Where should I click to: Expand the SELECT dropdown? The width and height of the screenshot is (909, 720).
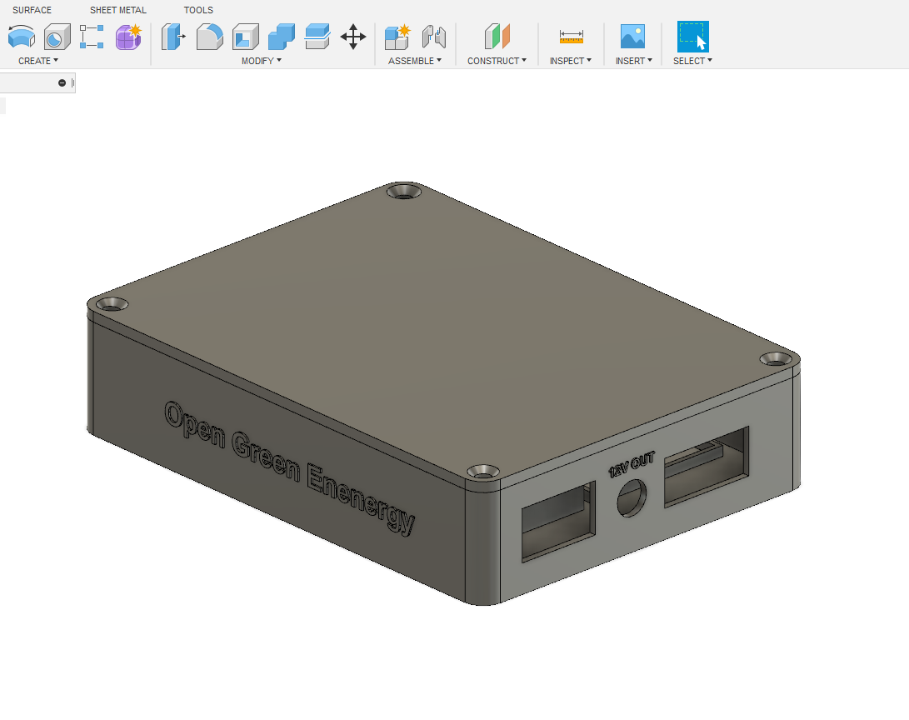(692, 60)
